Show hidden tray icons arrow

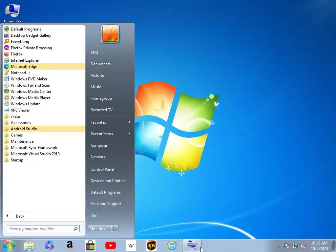coord(279,246)
